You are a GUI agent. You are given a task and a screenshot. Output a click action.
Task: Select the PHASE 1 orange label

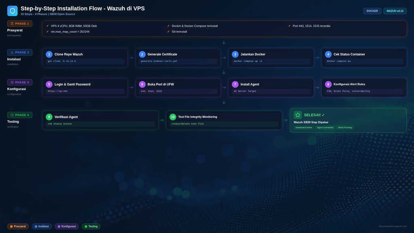click(20, 23)
